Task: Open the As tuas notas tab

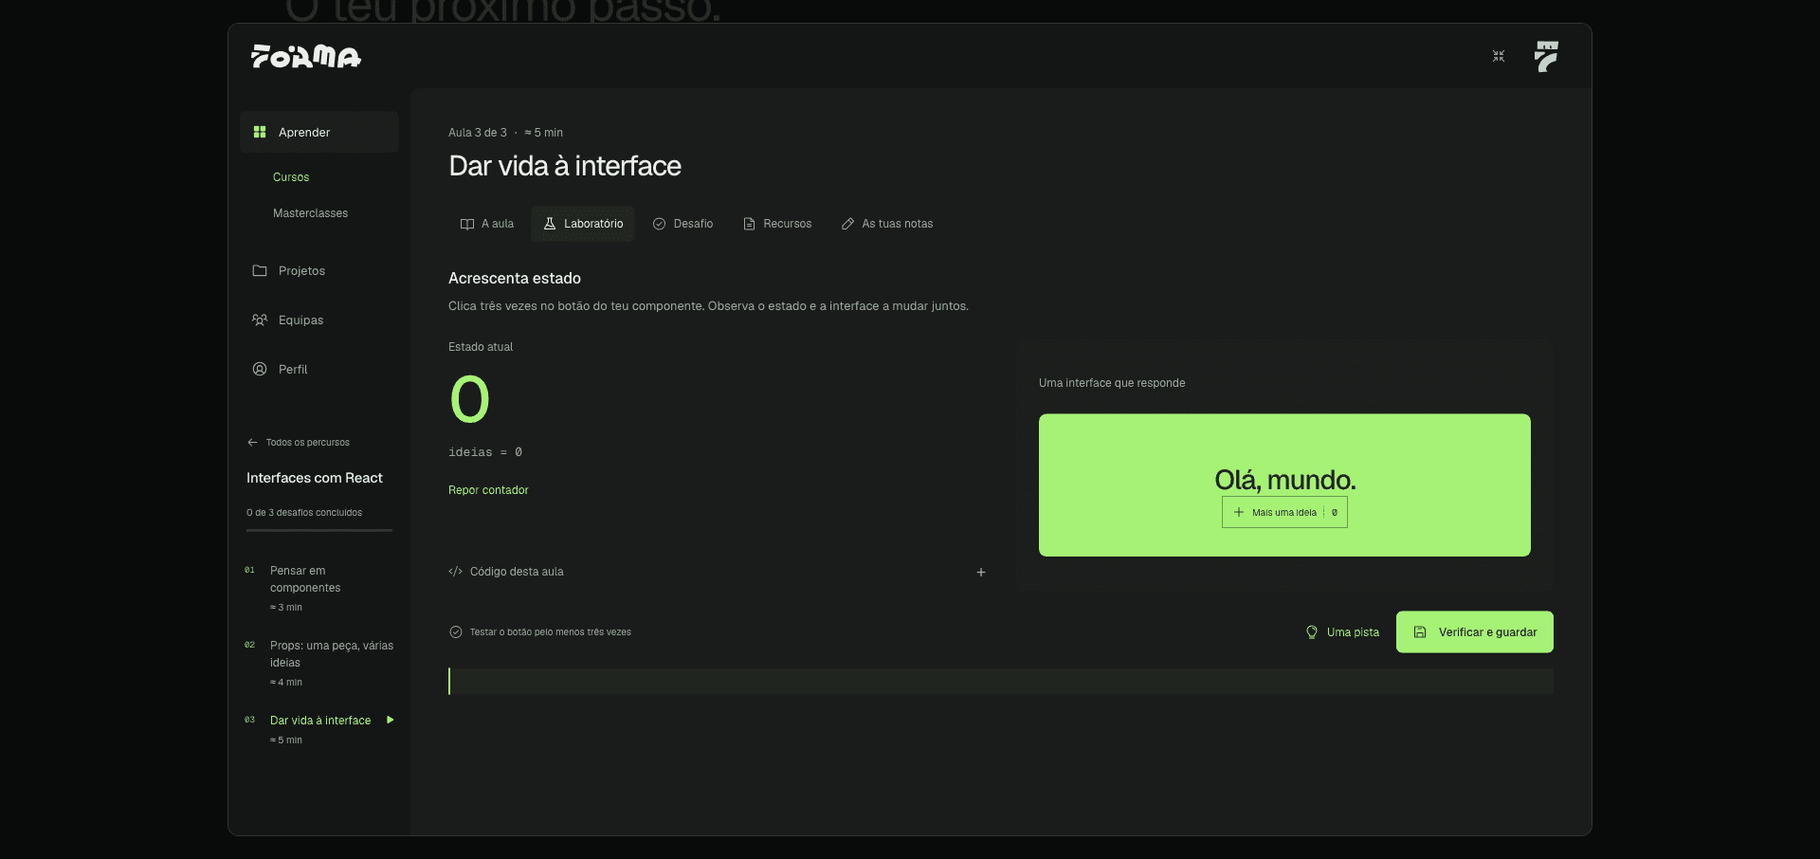Action: [x=887, y=224]
